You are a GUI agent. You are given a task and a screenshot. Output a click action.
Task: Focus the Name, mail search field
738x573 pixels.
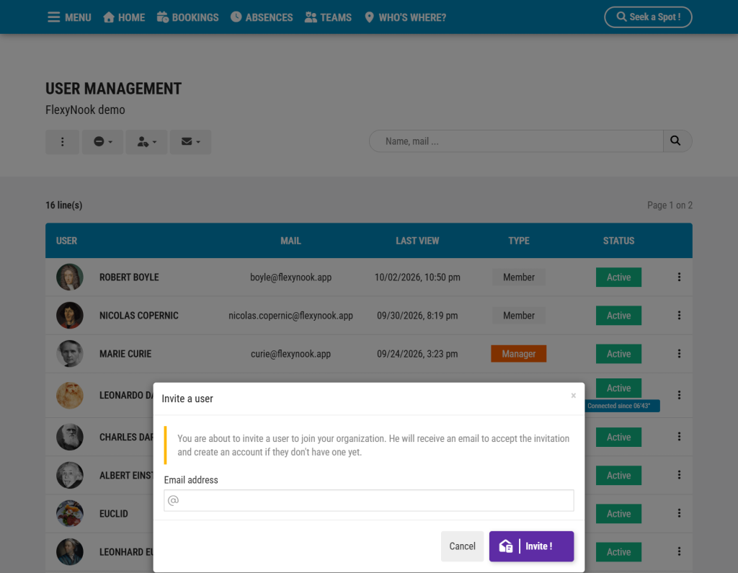point(516,141)
